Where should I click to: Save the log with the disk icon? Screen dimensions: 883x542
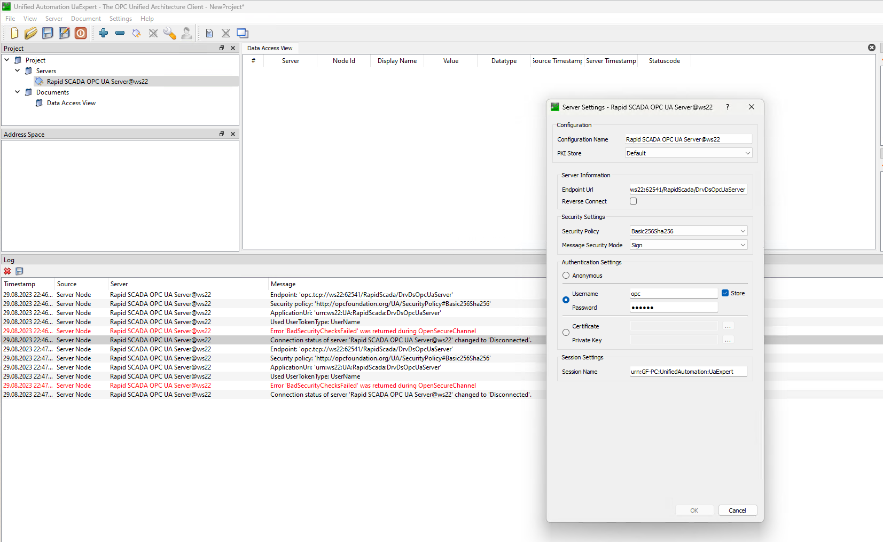coord(19,271)
